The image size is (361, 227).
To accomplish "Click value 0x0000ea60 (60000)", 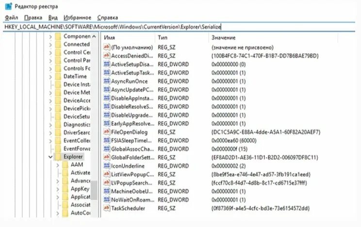I will 234,141.
